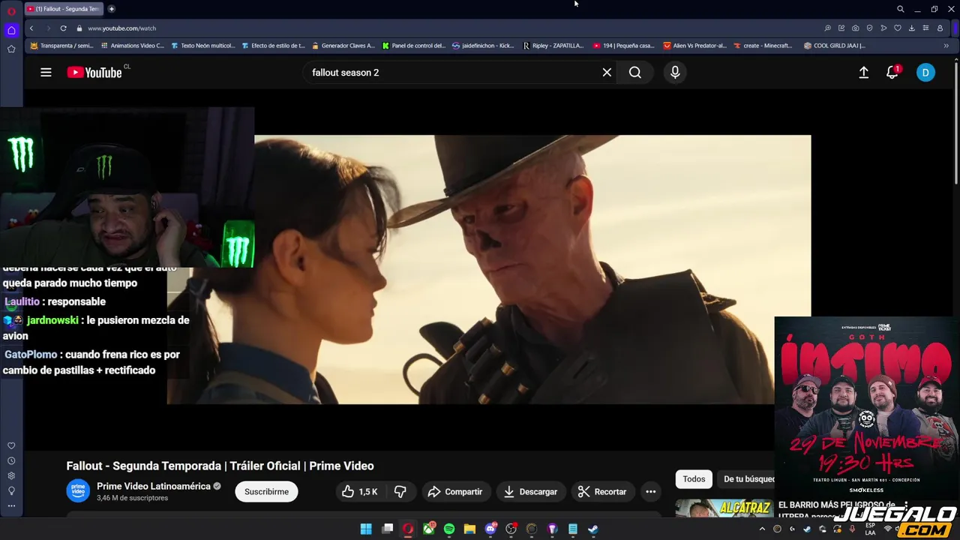Viewport: 960px width, 540px height.
Task: Open the Texto Neón multicol... bookmark
Action: click(202, 46)
